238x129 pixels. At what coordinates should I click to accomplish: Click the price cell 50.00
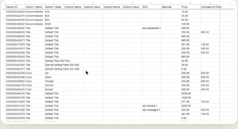[x=190, y=20]
